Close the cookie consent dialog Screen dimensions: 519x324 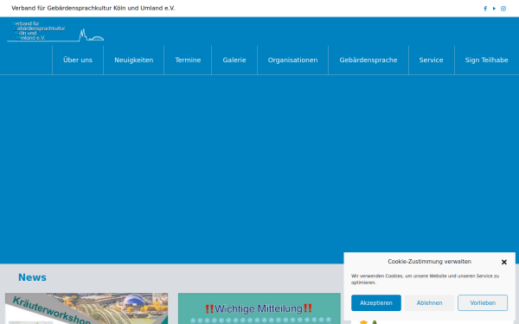(503, 262)
